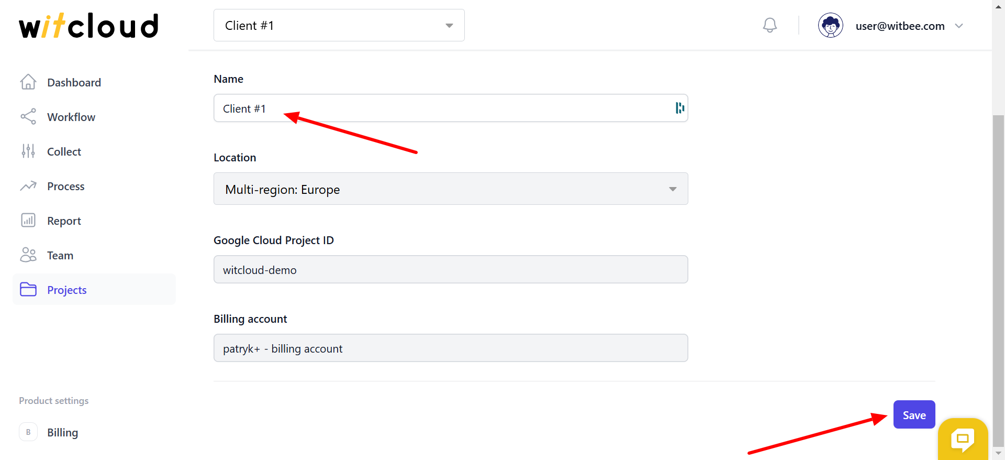
Task: Click user@witbee.com account name
Action: (x=900, y=26)
